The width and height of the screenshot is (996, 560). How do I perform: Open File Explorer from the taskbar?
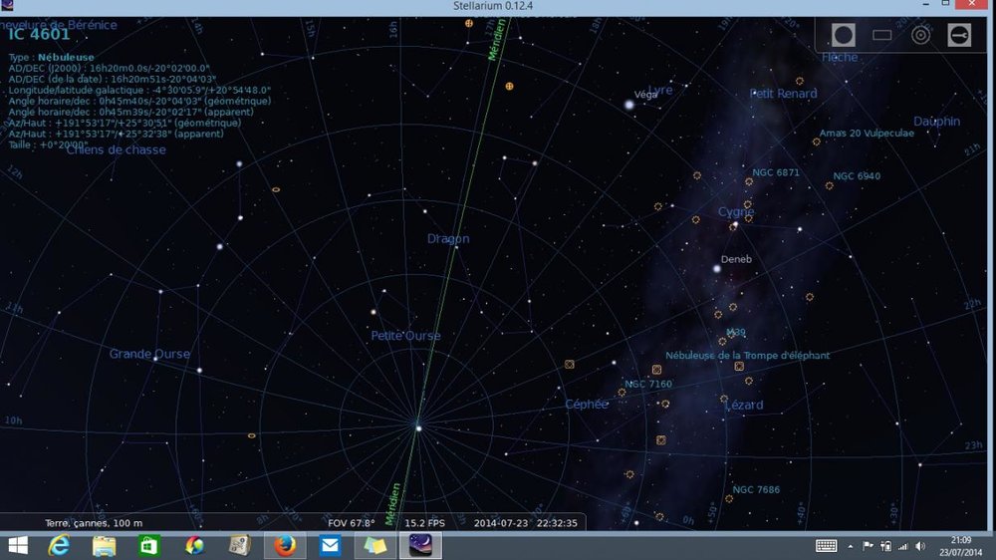(105, 545)
